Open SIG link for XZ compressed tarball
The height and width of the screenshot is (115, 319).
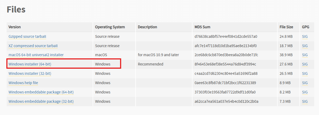[305, 46]
